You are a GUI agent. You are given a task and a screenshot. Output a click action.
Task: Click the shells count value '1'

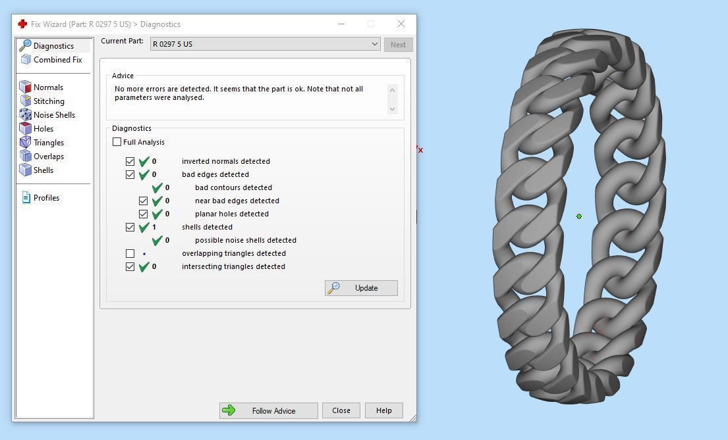coord(154,227)
